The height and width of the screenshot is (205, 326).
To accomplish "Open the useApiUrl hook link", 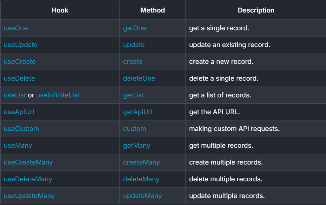I will (19, 112).
